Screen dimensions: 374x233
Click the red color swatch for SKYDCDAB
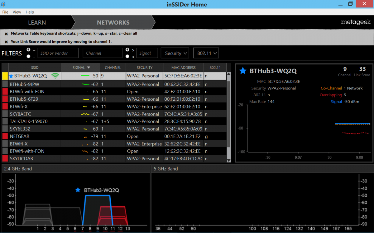pos(5,158)
